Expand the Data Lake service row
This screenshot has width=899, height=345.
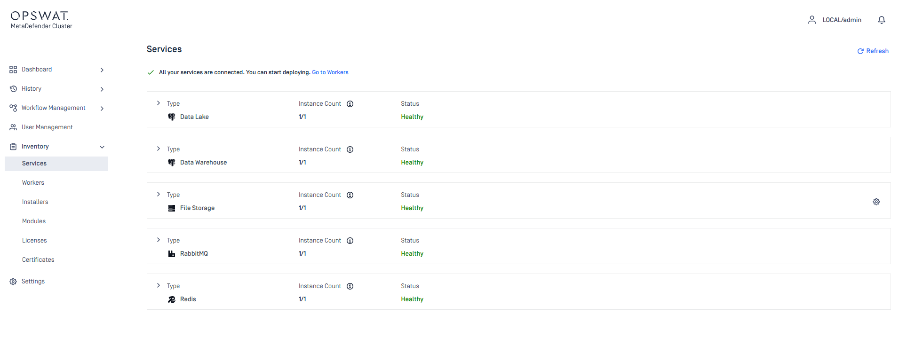(x=159, y=103)
